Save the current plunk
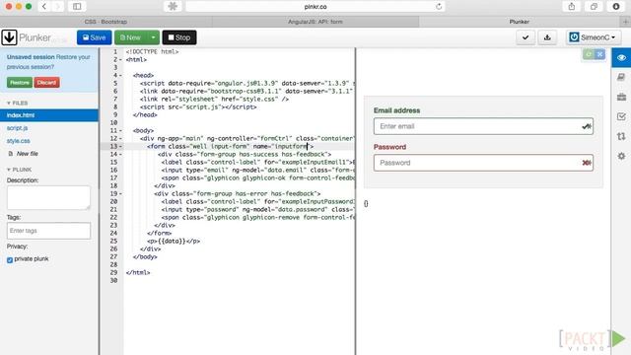The width and height of the screenshot is (631, 355). [95, 37]
